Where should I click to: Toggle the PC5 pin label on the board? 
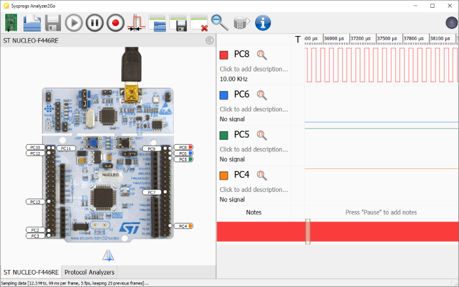(x=184, y=159)
